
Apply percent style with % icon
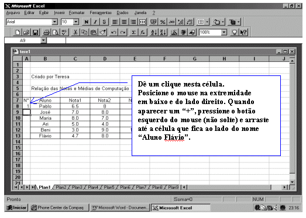point(163,22)
